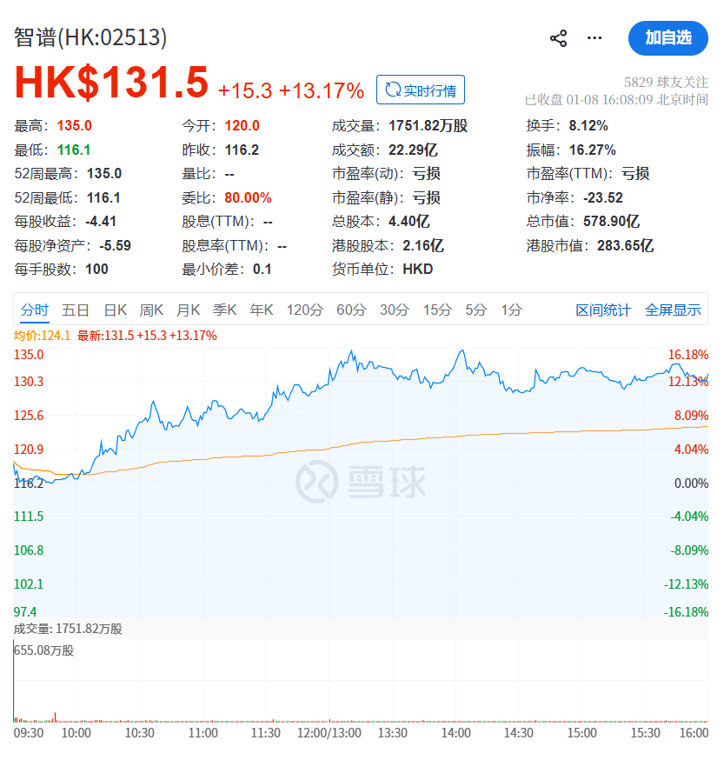This screenshot has width=724, height=760.
Task: Open 区间统计 range statistics
Action: click(603, 310)
